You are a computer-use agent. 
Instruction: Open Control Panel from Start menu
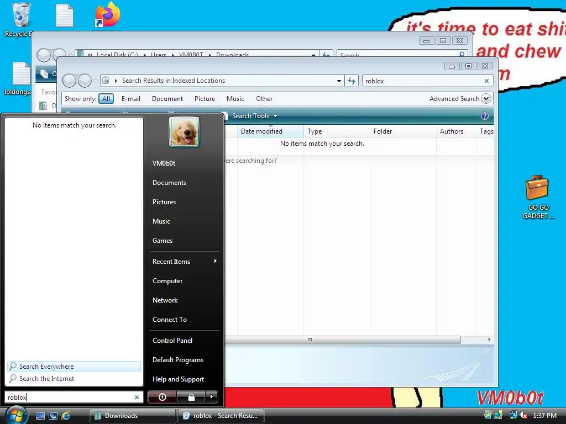[172, 340]
